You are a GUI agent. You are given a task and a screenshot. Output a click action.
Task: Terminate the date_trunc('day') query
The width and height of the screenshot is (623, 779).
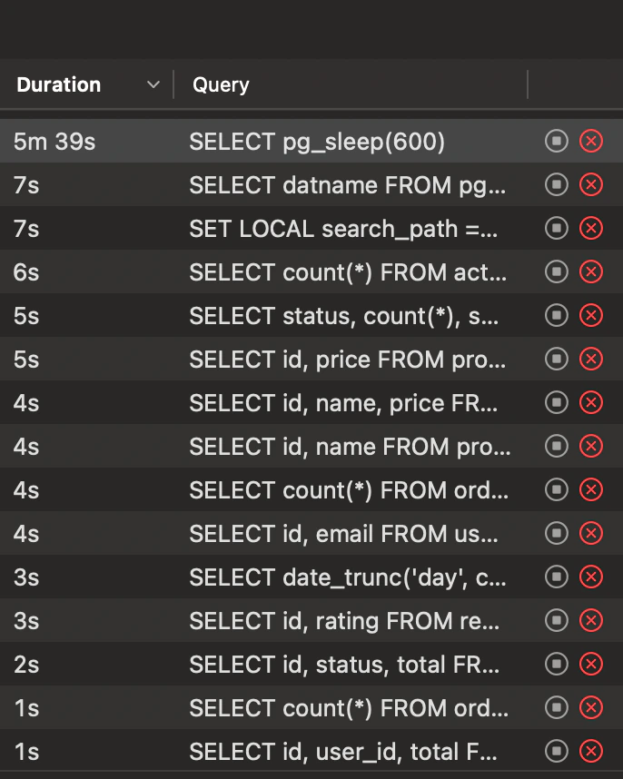click(591, 577)
